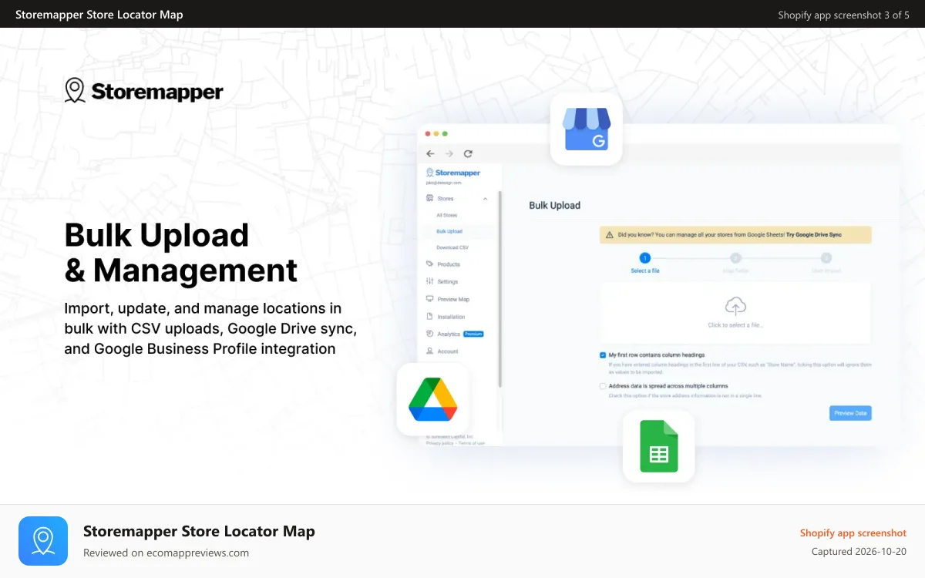Click the Select a file step label
This screenshot has width=925, height=578.
click(645, 271)
